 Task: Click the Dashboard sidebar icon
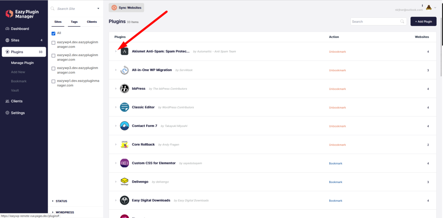(x=8, y=29)
